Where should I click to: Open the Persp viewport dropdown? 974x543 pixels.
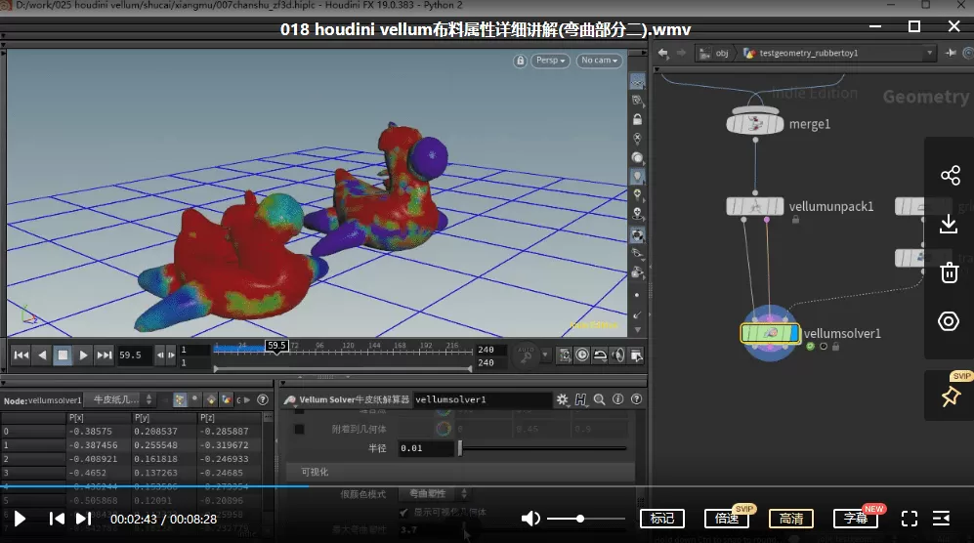(552, 61)
